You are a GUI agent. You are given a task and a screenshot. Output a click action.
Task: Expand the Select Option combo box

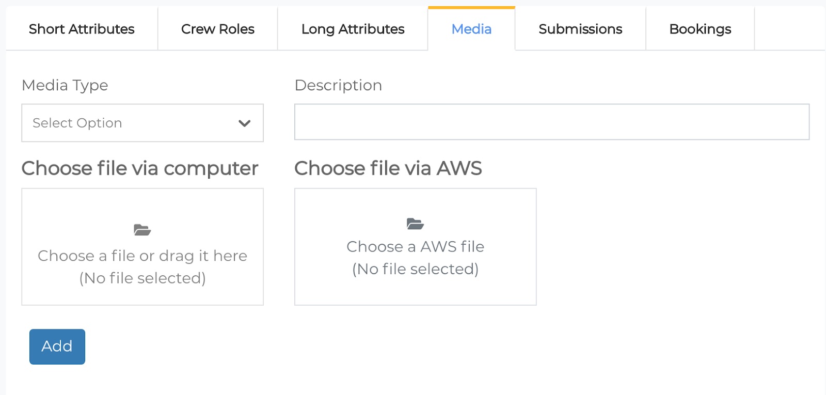click(142, 123)
